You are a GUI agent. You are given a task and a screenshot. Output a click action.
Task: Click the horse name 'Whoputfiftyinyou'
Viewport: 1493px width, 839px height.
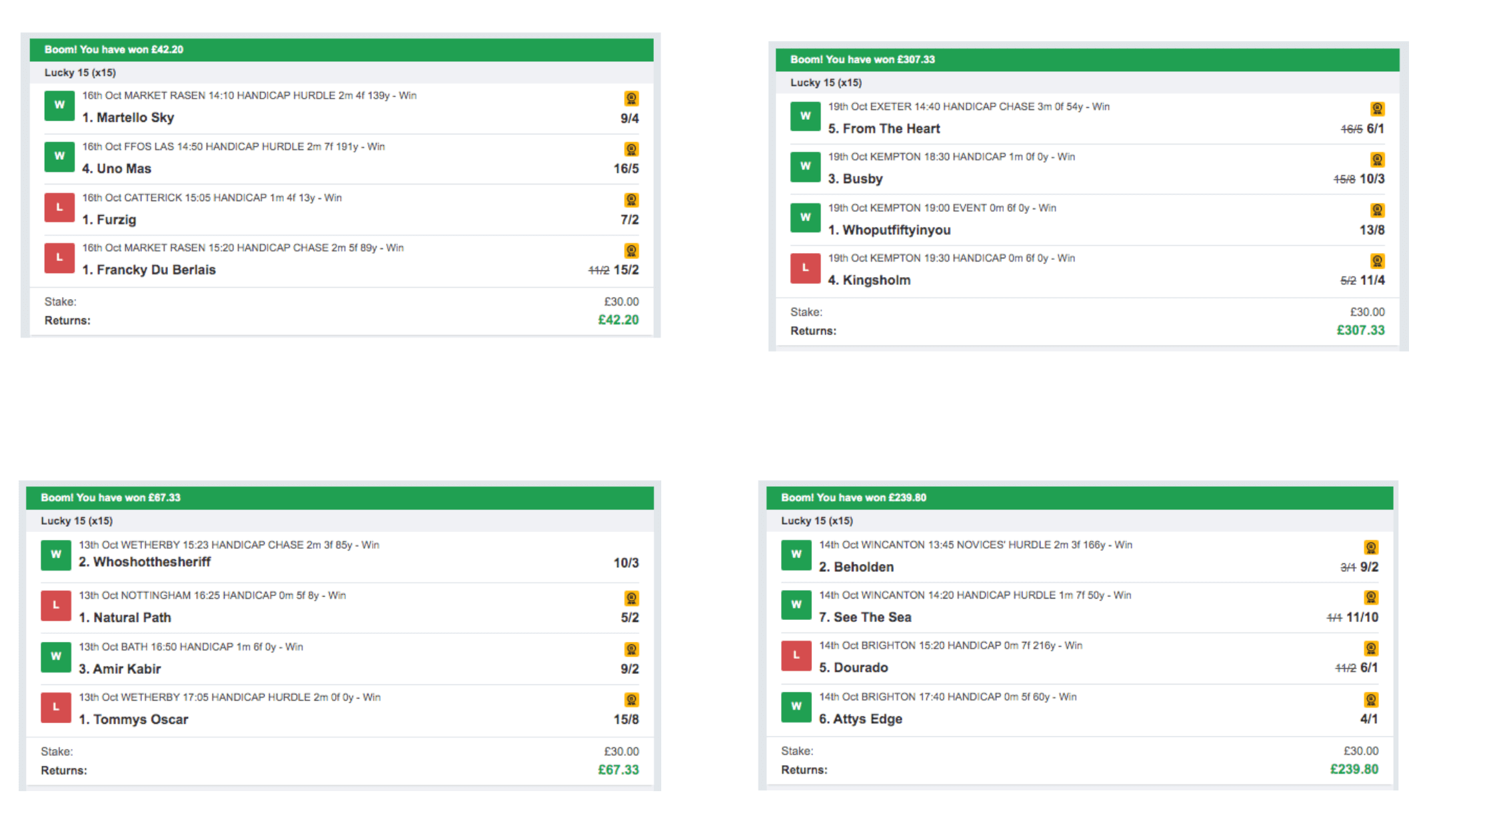[x=896, y=230]
